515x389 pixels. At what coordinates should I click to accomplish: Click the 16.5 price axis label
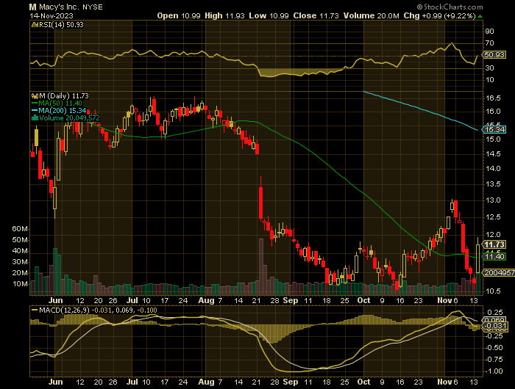[x=493, y=98]
